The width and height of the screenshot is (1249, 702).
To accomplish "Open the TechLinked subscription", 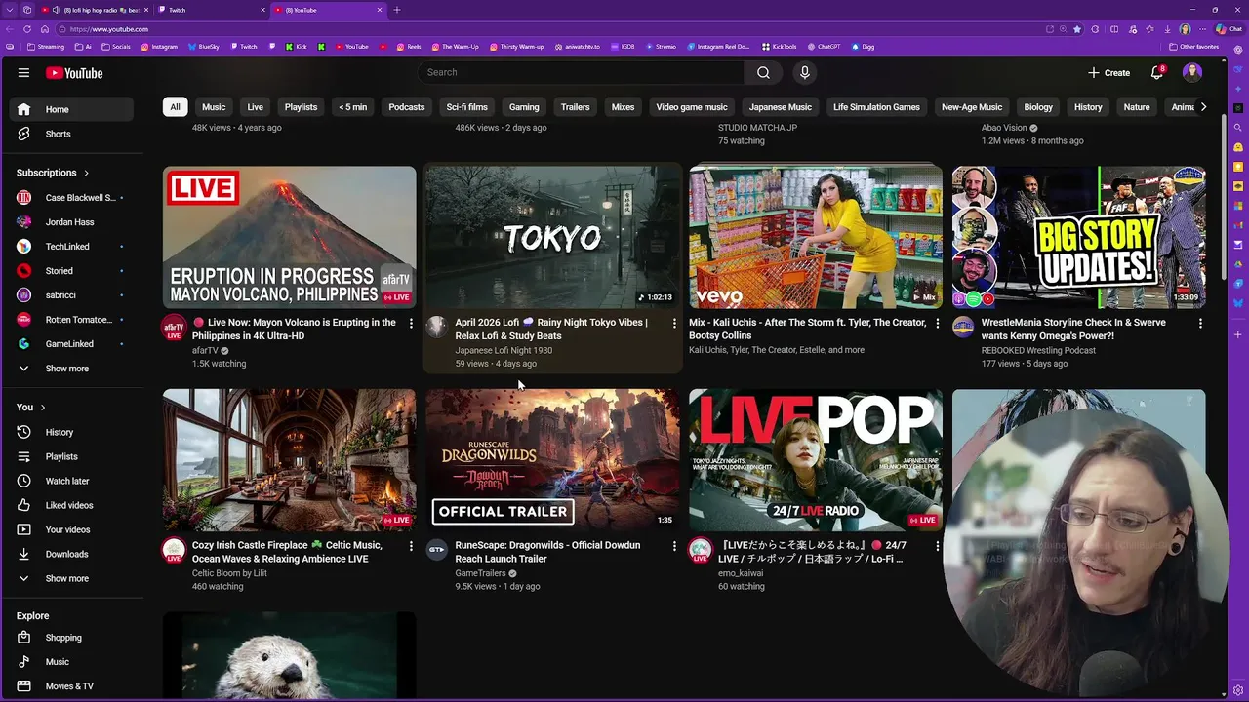I will click(x=73, y=247).
